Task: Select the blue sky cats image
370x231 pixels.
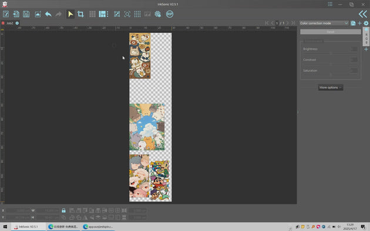Action: click(147, 127)
